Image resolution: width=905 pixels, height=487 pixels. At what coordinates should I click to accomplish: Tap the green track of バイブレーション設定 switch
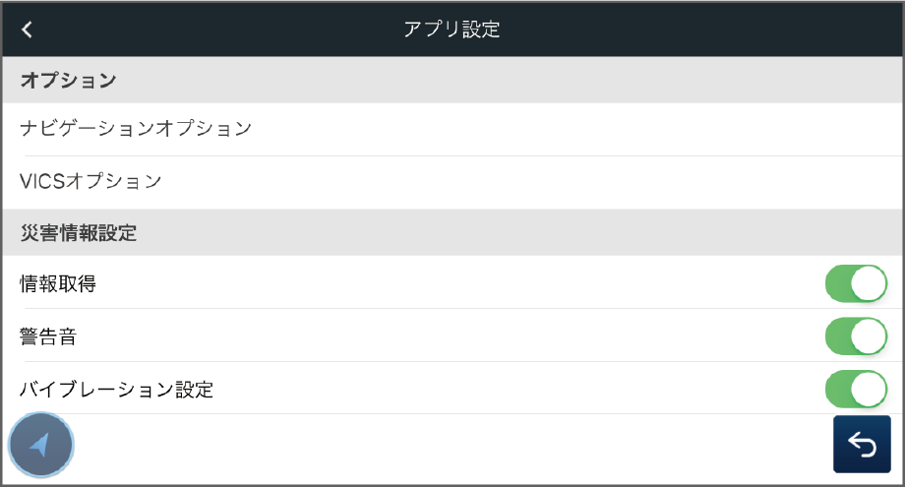[x=838, y=389]
